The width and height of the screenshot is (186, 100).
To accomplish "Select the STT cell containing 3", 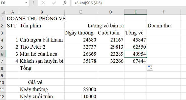I will tap(12, 54).
